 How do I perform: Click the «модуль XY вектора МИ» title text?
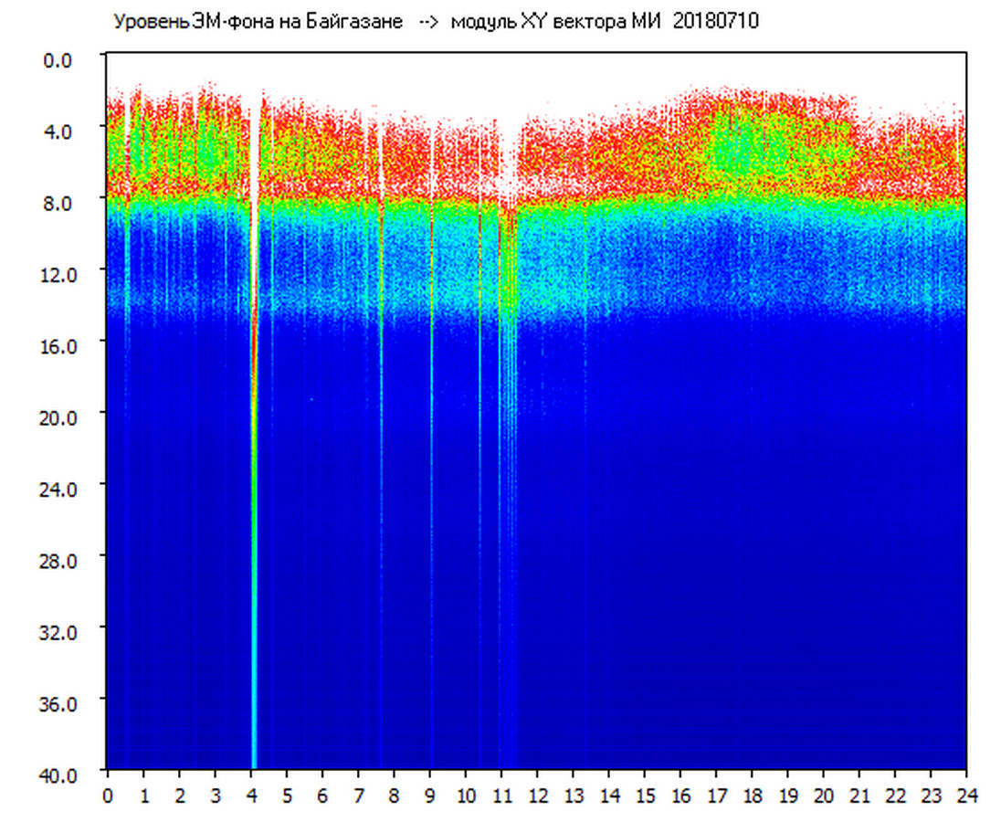[x=559, y=22]
